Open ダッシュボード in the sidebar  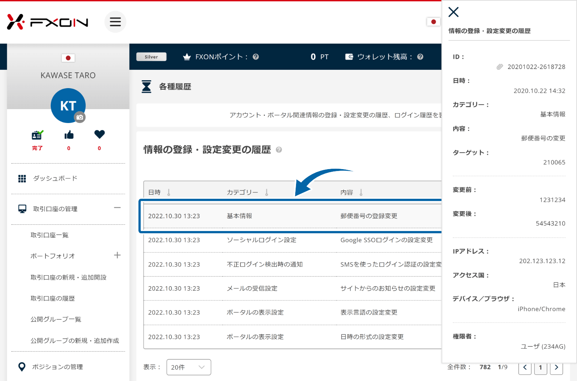click(x=55, y=178)
